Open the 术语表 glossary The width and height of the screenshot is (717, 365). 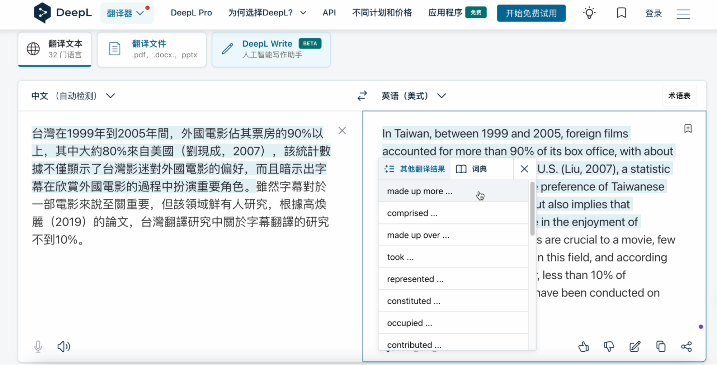(679, 96)
